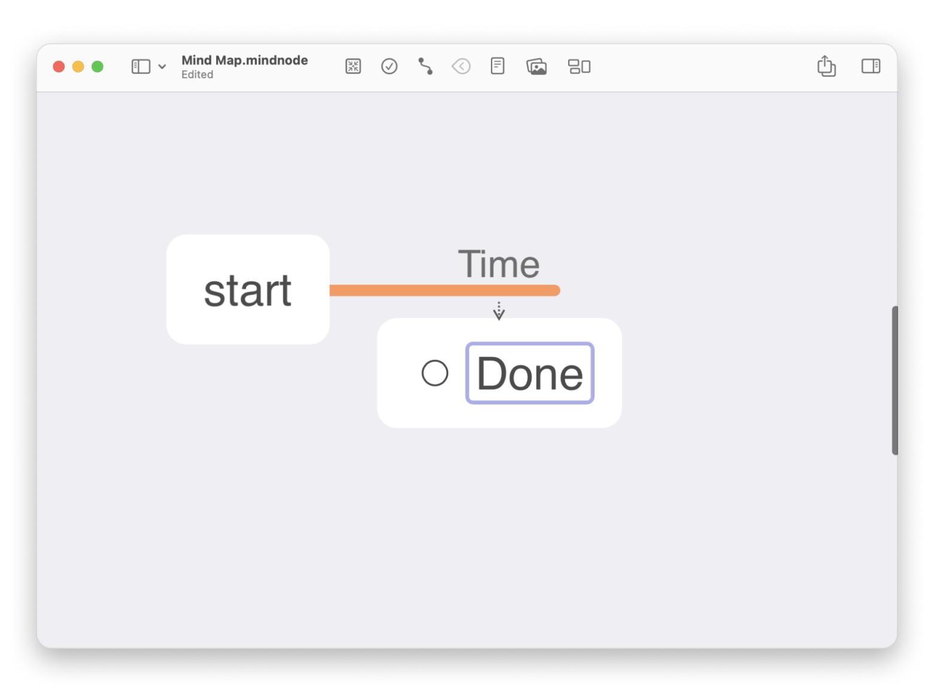Click the Mind Map.mindnode document title

pyautogui.click(x=244, y=60)
